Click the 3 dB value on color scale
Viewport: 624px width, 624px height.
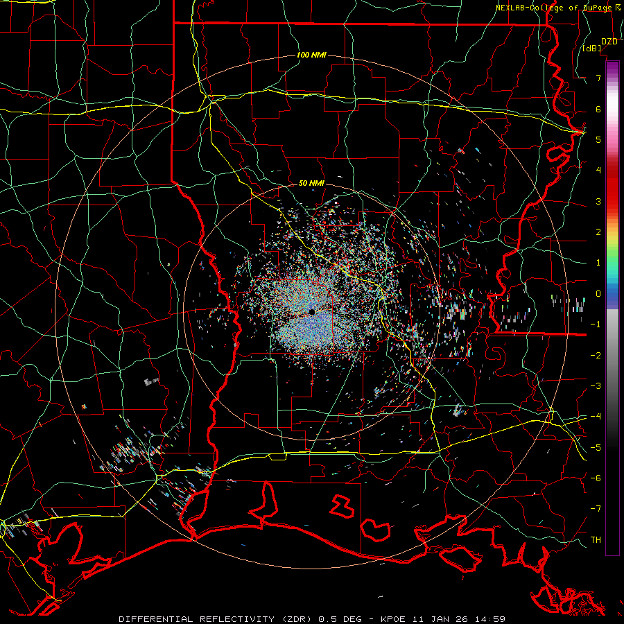pyautogui.click(x=598, y=201)
